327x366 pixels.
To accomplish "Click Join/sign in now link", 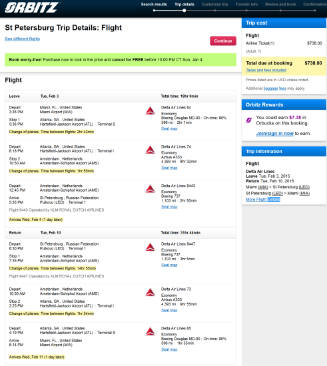I will [274, 134].
